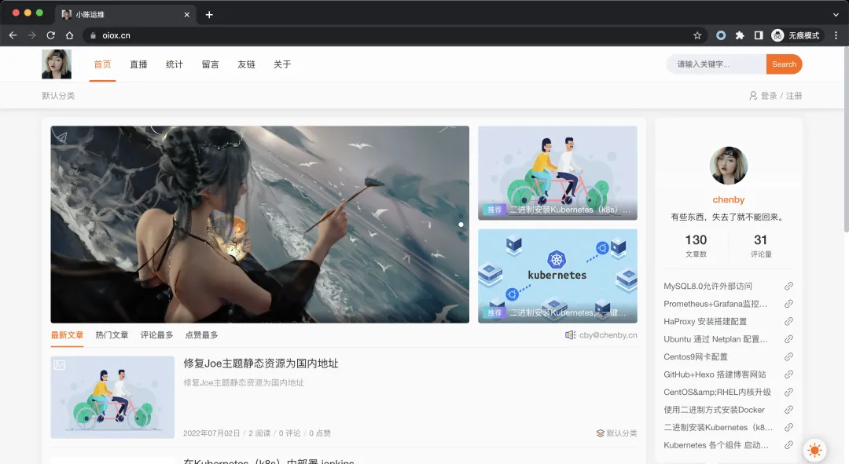
Task: Click the 请输入关键字 search field
Action: (x=716, y=64)
